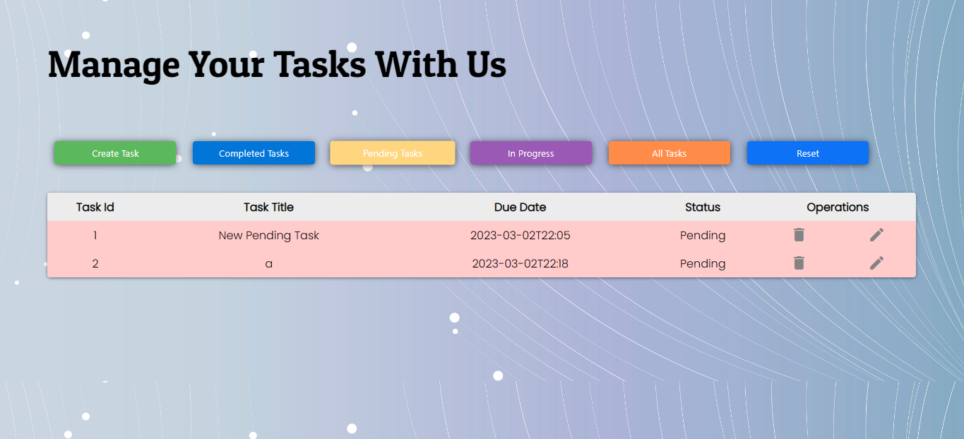The image size is (964, 439).
Task: Show only Completed Tasks
Action: tap(254, 152)
